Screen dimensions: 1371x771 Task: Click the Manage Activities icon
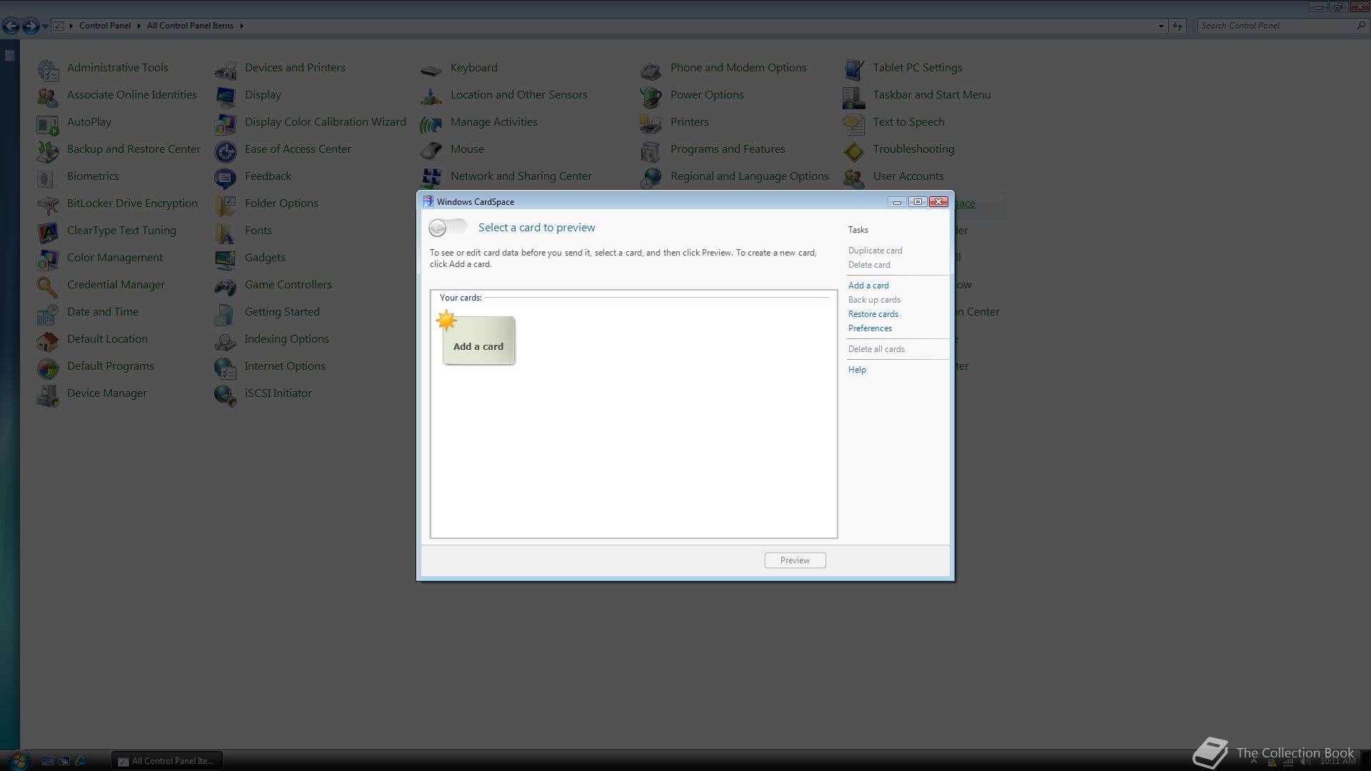coord(431,124)
